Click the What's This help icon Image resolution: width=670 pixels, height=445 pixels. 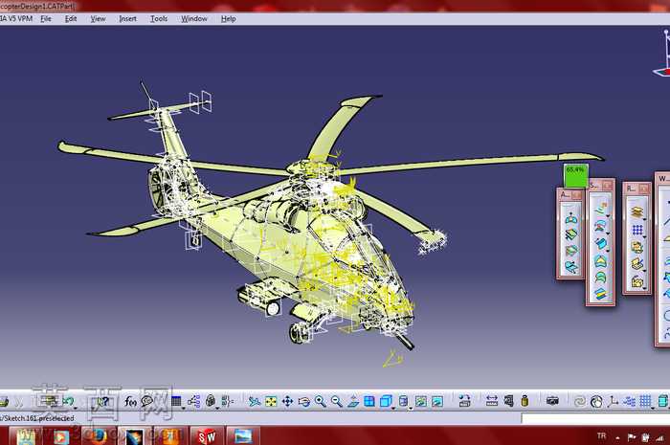(103, 401)
